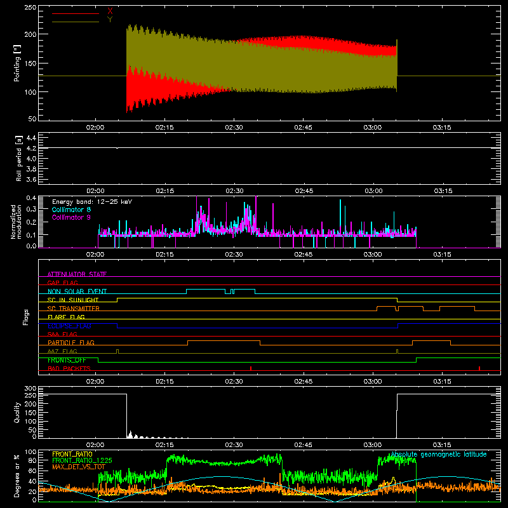Click the red X legend line
Image resolution: width=508 pixels, height=508 pixels.
coord(76,13)
